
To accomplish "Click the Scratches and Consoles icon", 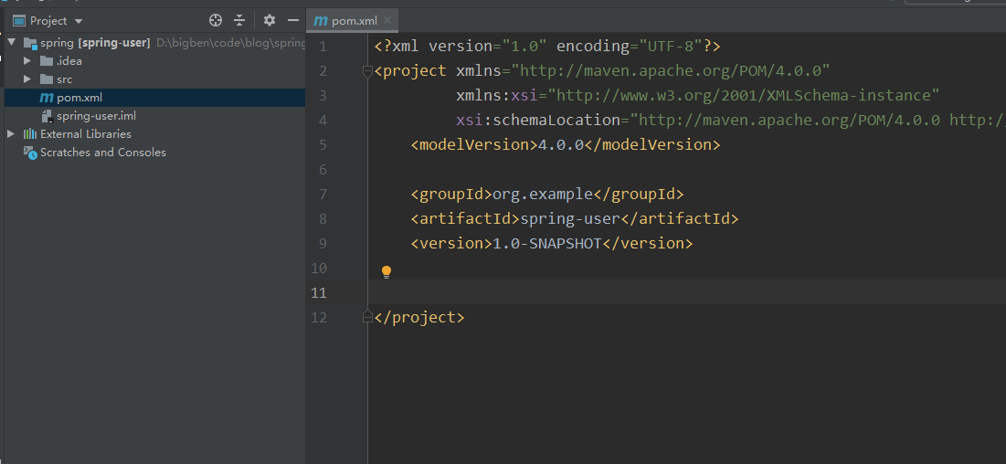I will point(30,153).
